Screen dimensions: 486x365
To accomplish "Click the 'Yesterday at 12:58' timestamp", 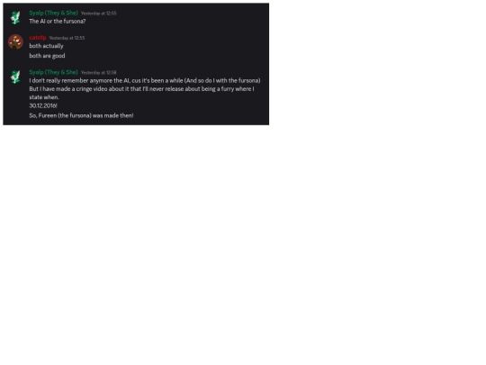I will (x=99, y=73).
